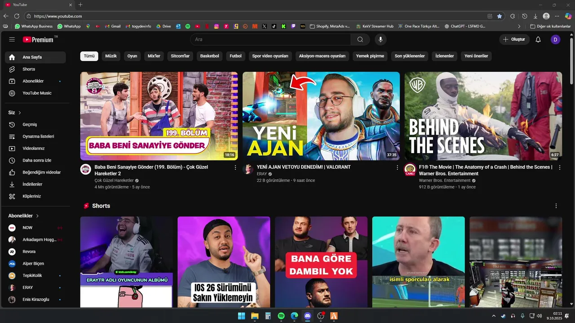Open Geçmiş watch history
575x323 pixels.
35,125
